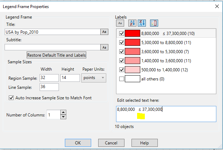Image resolution: width=223 pixels, height=150 pixels.
Task: Open Subtitle font style Aa button
Action: pyautogui.click(x=104, y=47)
